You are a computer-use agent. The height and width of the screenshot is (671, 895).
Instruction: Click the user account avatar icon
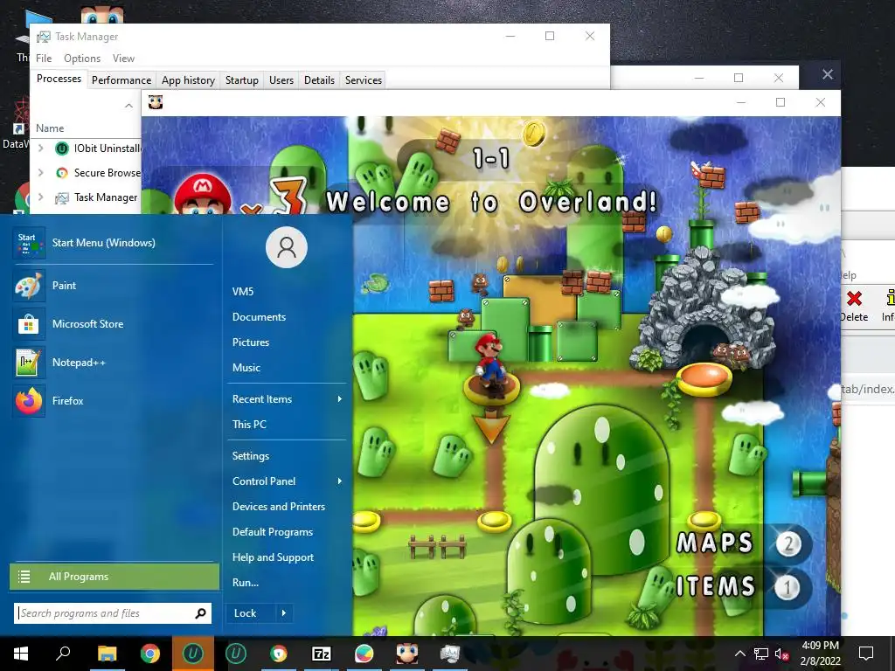[x=287, y=247]
